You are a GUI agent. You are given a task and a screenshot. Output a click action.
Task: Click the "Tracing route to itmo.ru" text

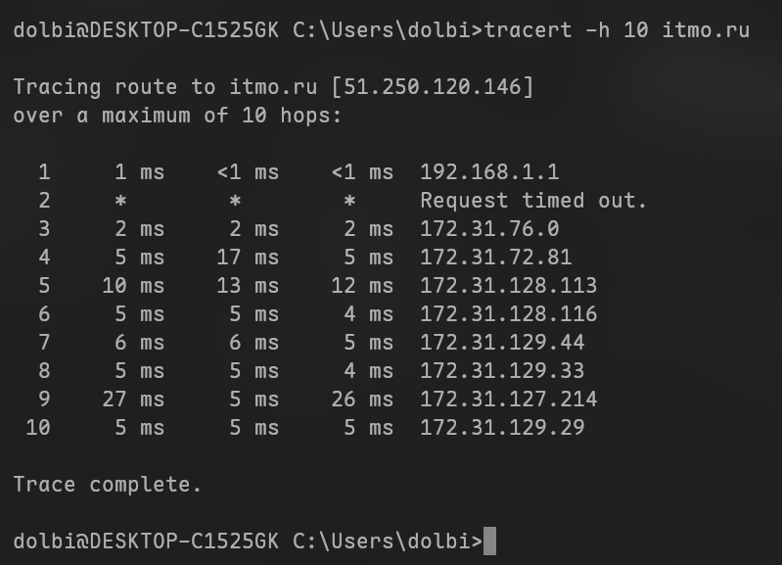pyautogui.click(x=165, y=87)
